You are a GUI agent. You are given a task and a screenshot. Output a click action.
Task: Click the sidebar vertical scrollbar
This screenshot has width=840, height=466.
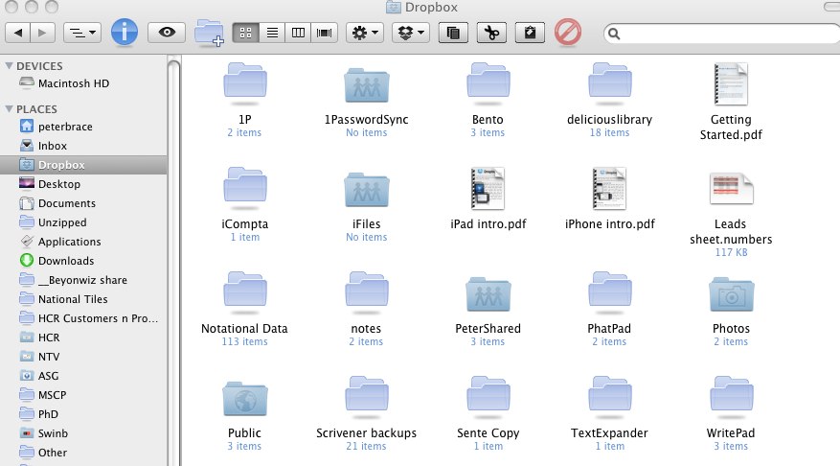click(173, 262)
